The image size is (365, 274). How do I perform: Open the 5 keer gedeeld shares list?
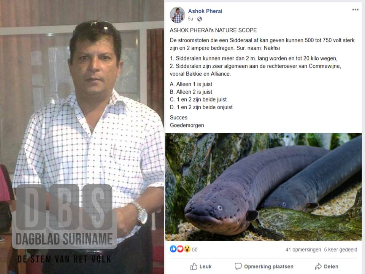[x=341, y=250]
